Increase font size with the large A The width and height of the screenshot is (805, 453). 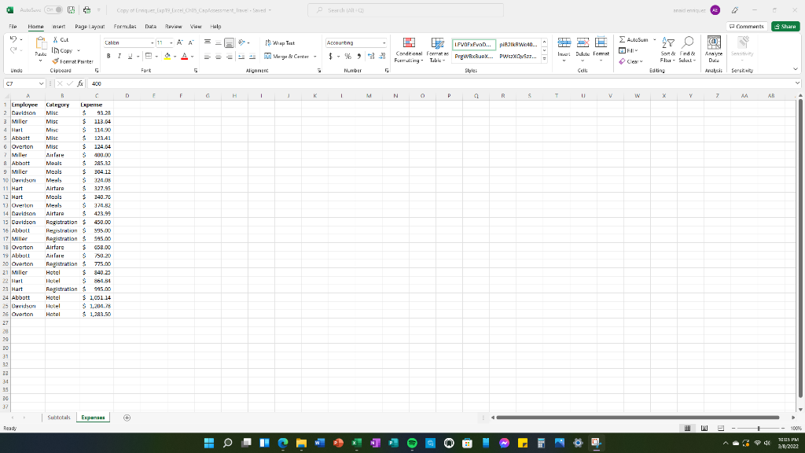(x=180, y=42)
